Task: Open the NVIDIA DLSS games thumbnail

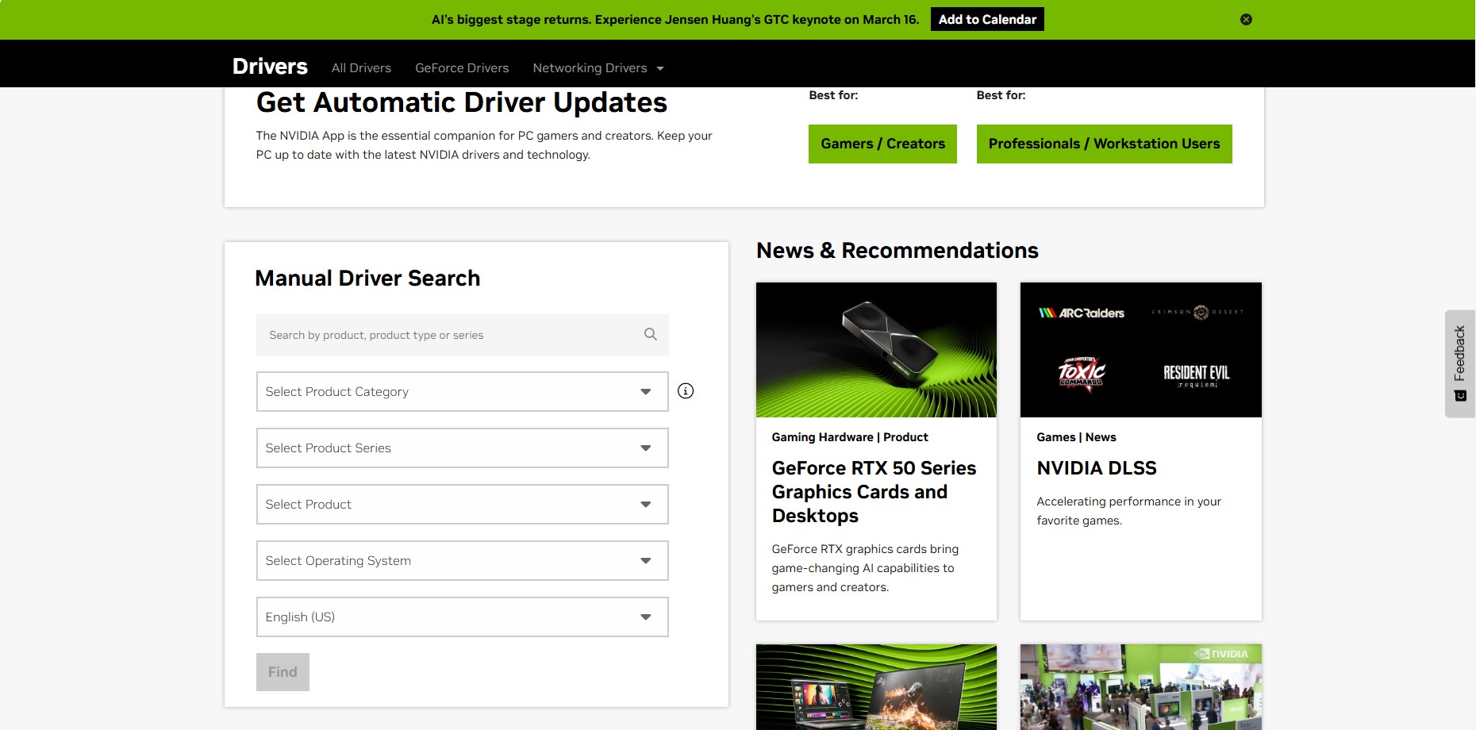Action: click(1140, 350)
